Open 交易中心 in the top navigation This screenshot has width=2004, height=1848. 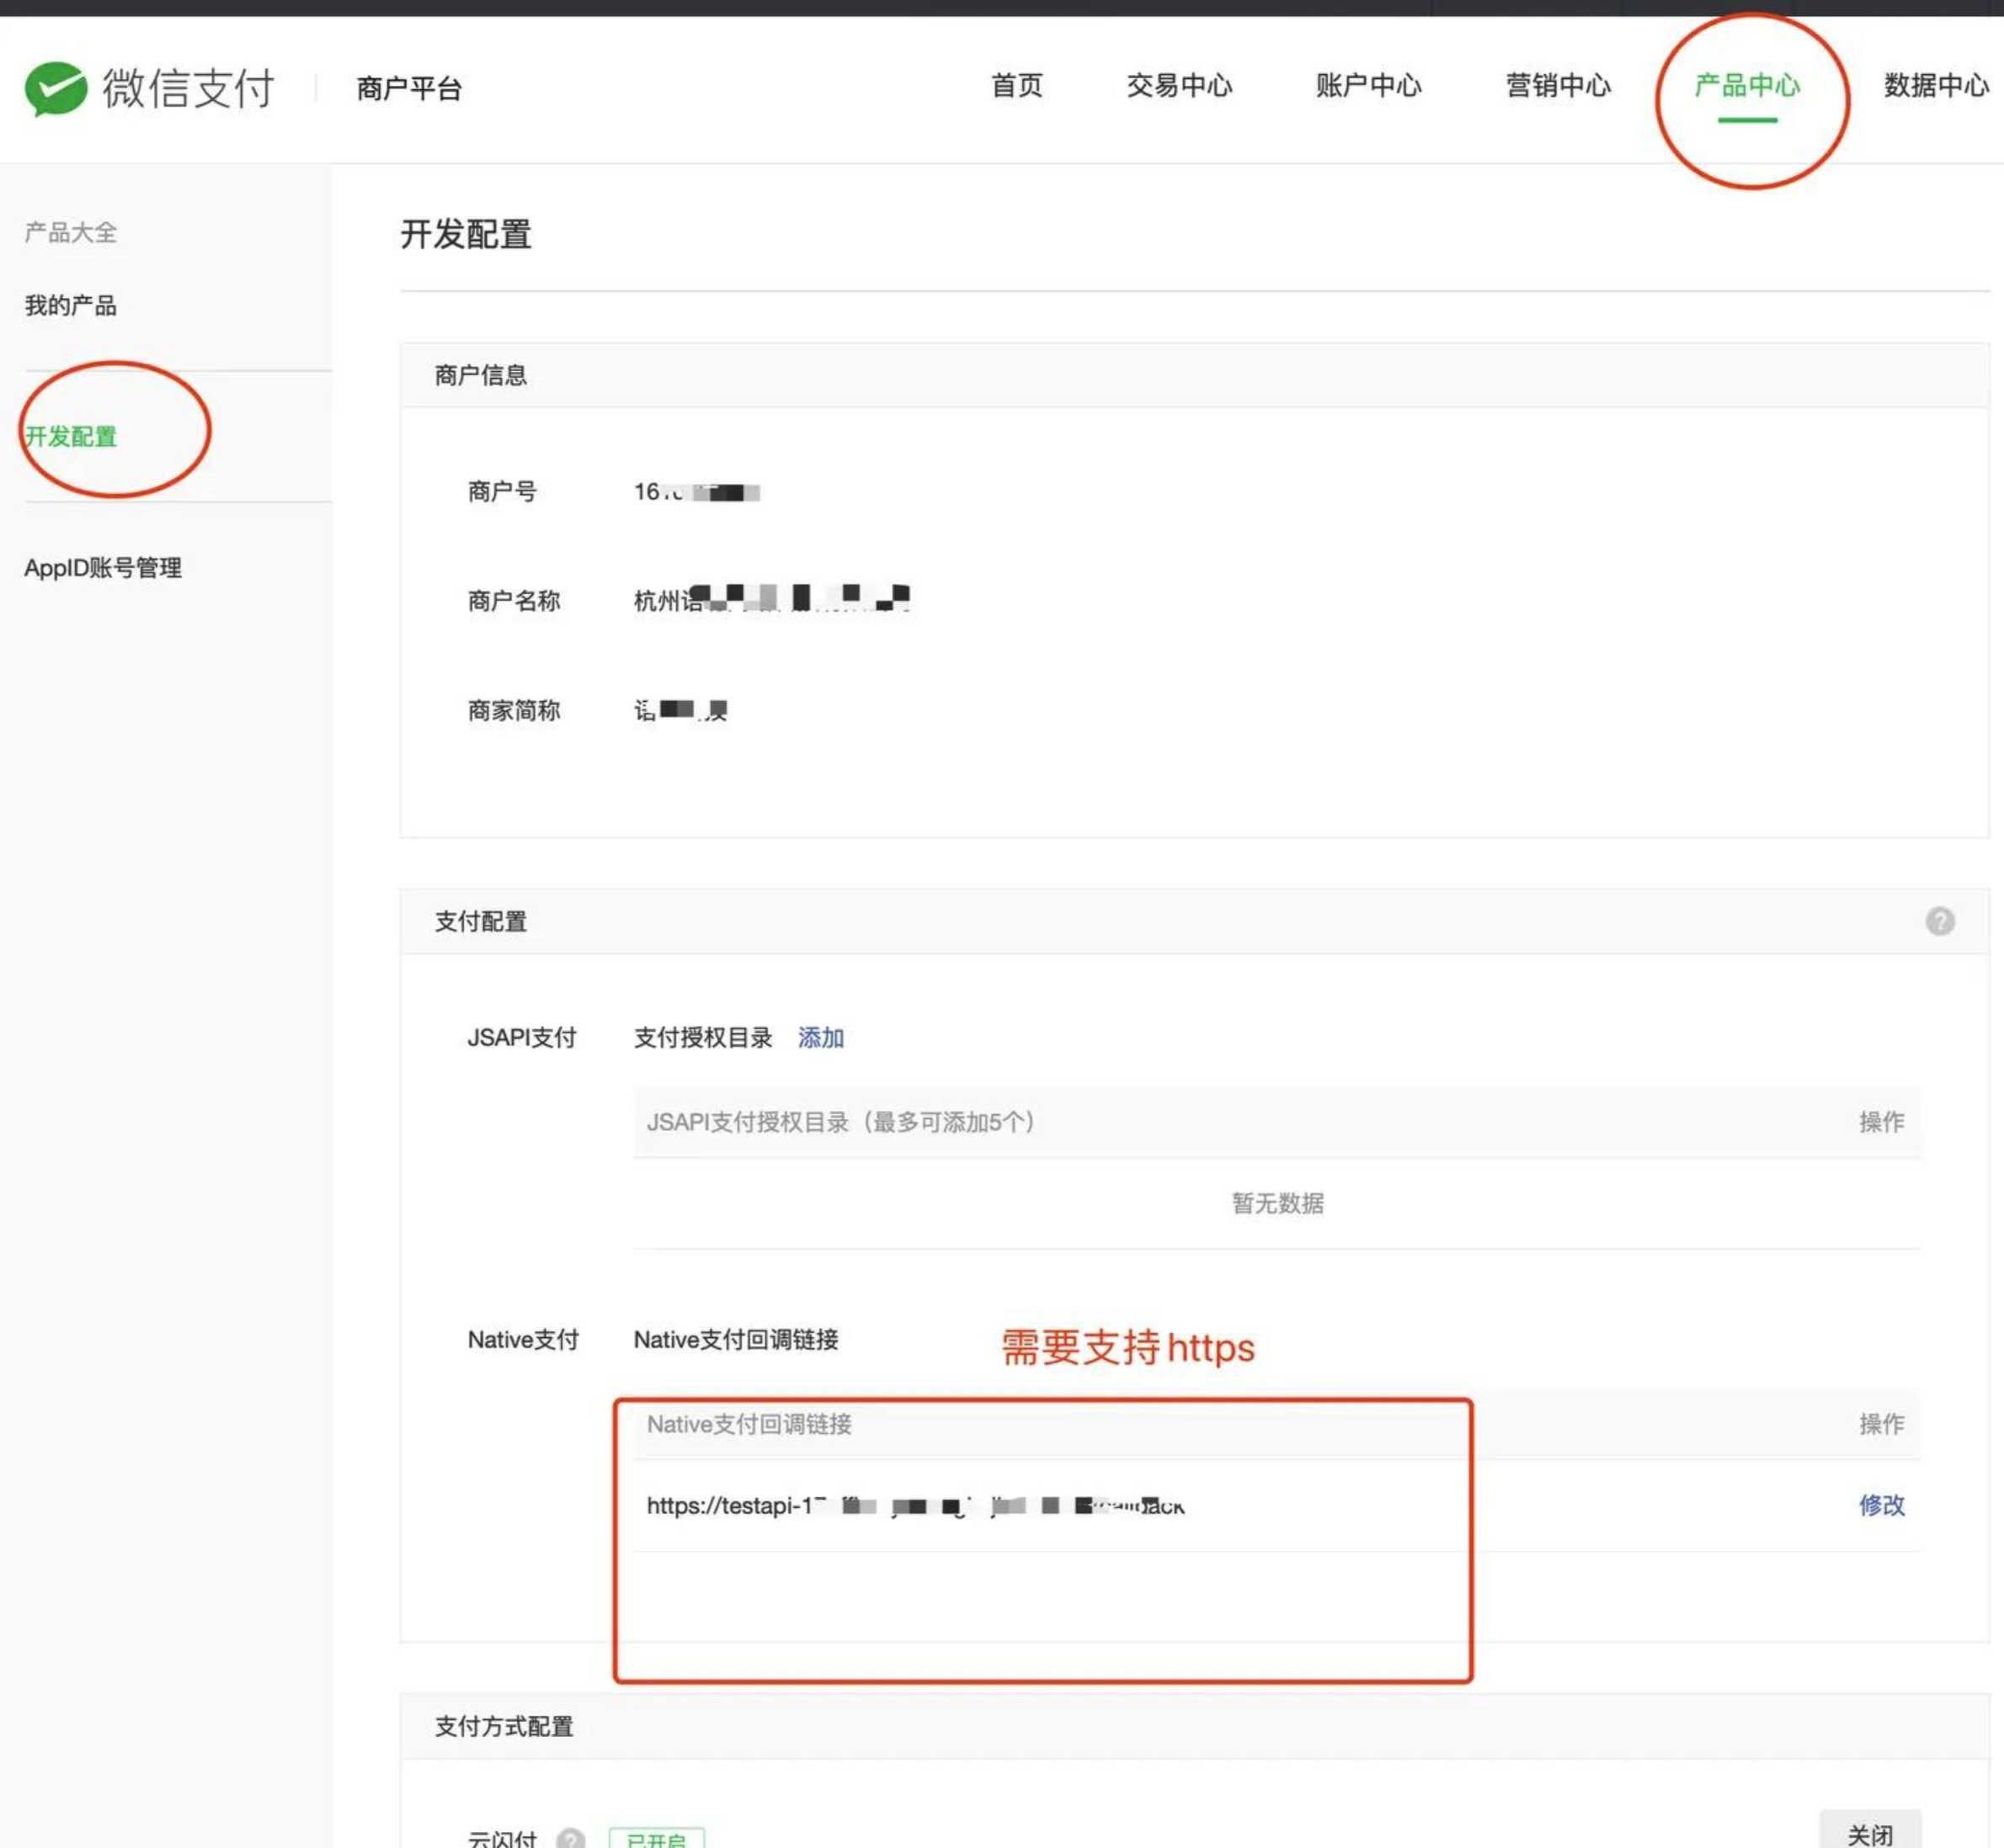point(1179,86)
